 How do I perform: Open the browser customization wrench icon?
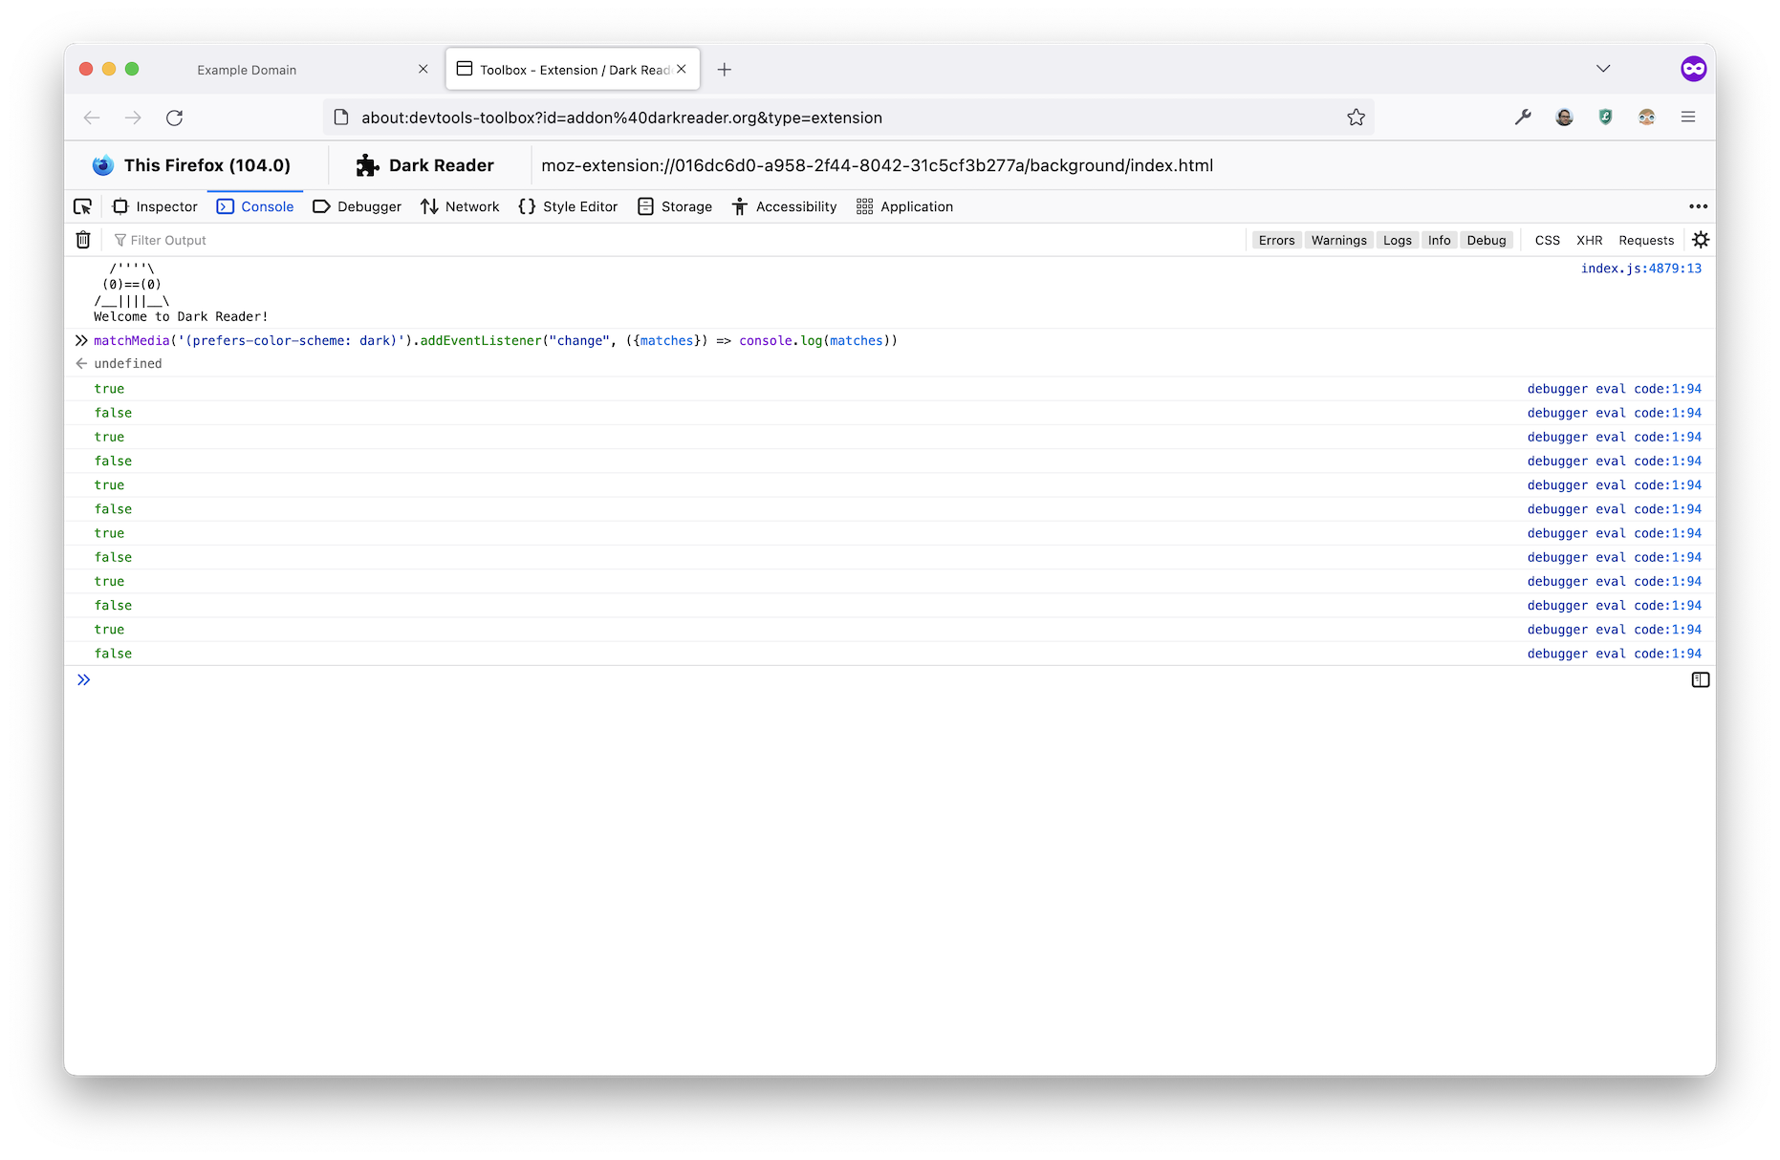(x=1523, y=117)
